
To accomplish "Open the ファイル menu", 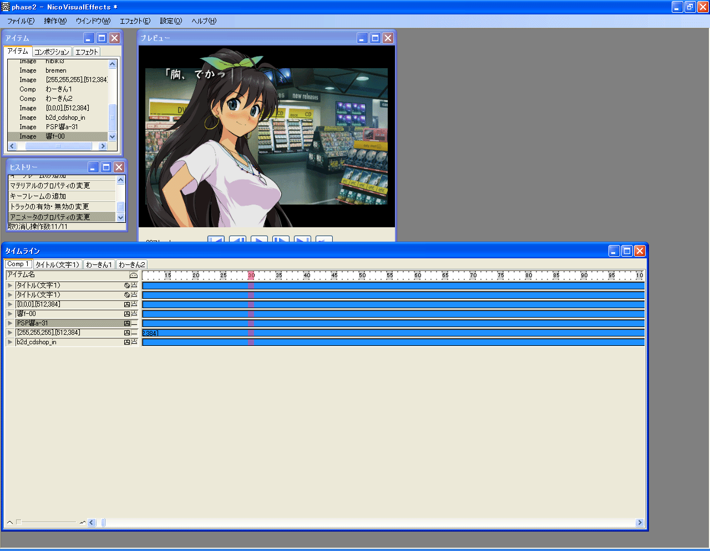I will click(x=21, y=21).
